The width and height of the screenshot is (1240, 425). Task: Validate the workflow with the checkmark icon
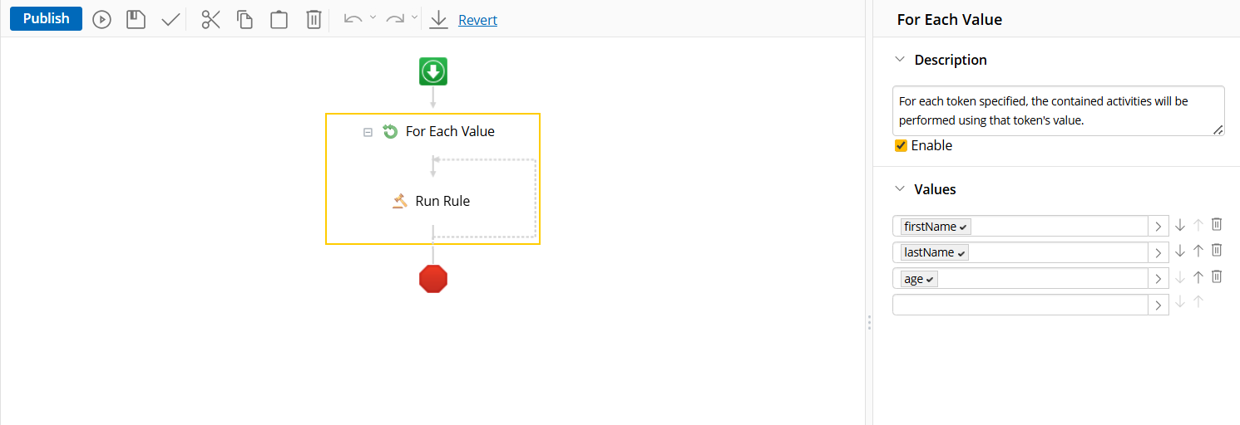tap(170, 20)
